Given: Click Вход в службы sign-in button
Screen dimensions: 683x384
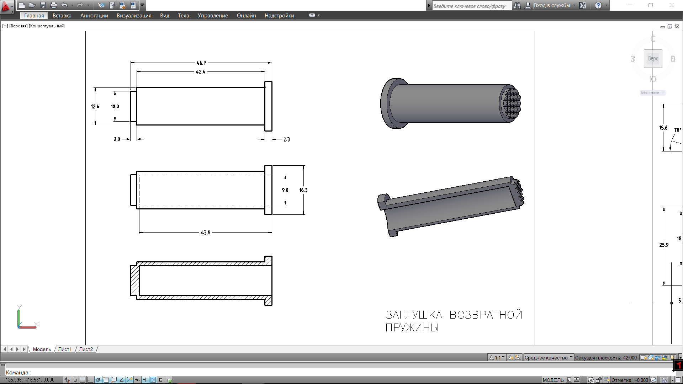Looking at the screenshot, I should pos(551,5).
